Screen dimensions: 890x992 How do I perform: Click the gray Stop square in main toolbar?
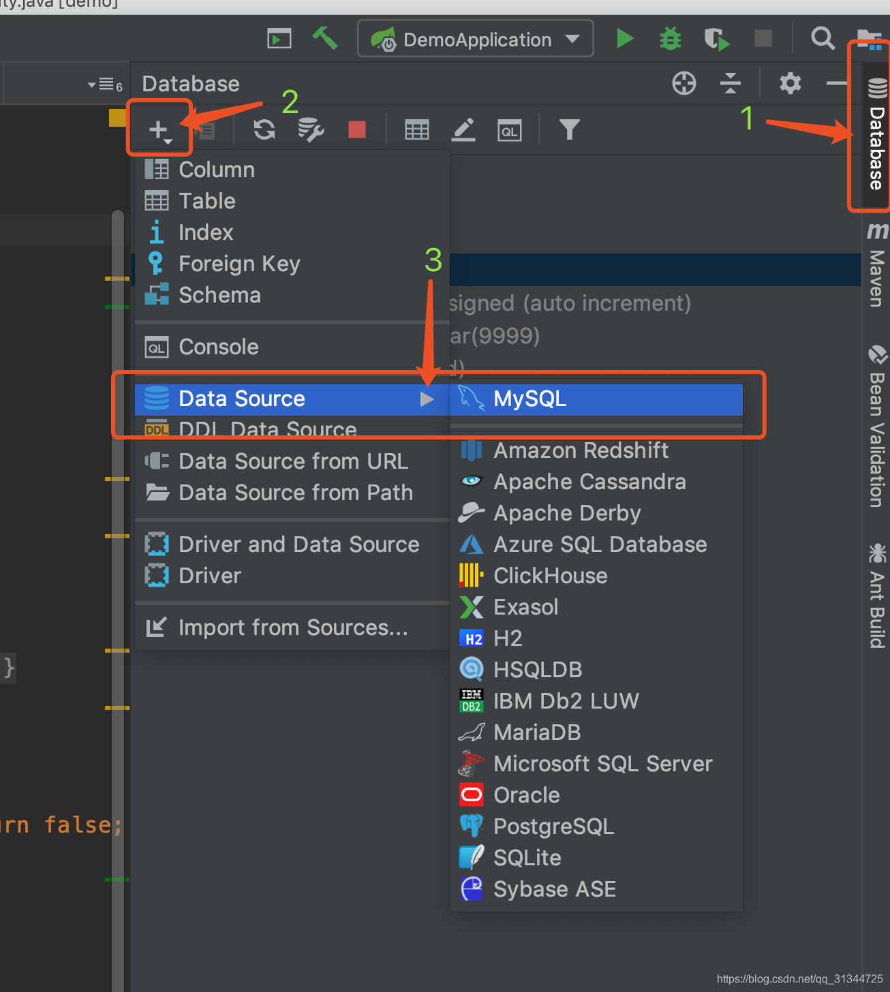pyautogui.click(x=763, y=38)
